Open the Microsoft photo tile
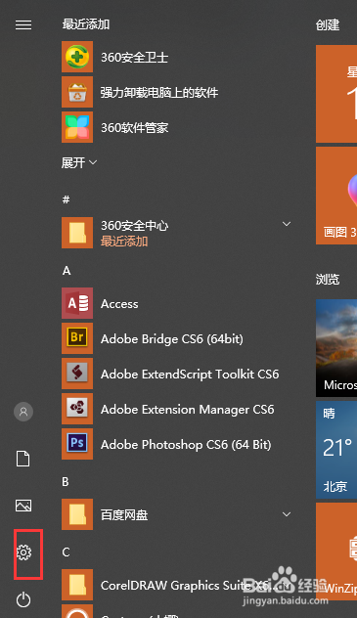This screenshot has height=618, width=357. 336,348
